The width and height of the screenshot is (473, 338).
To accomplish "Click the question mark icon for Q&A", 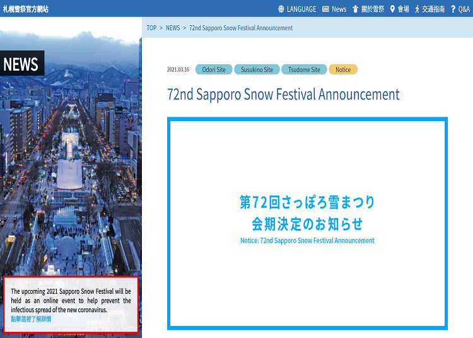I will click(x=453, y=9).
